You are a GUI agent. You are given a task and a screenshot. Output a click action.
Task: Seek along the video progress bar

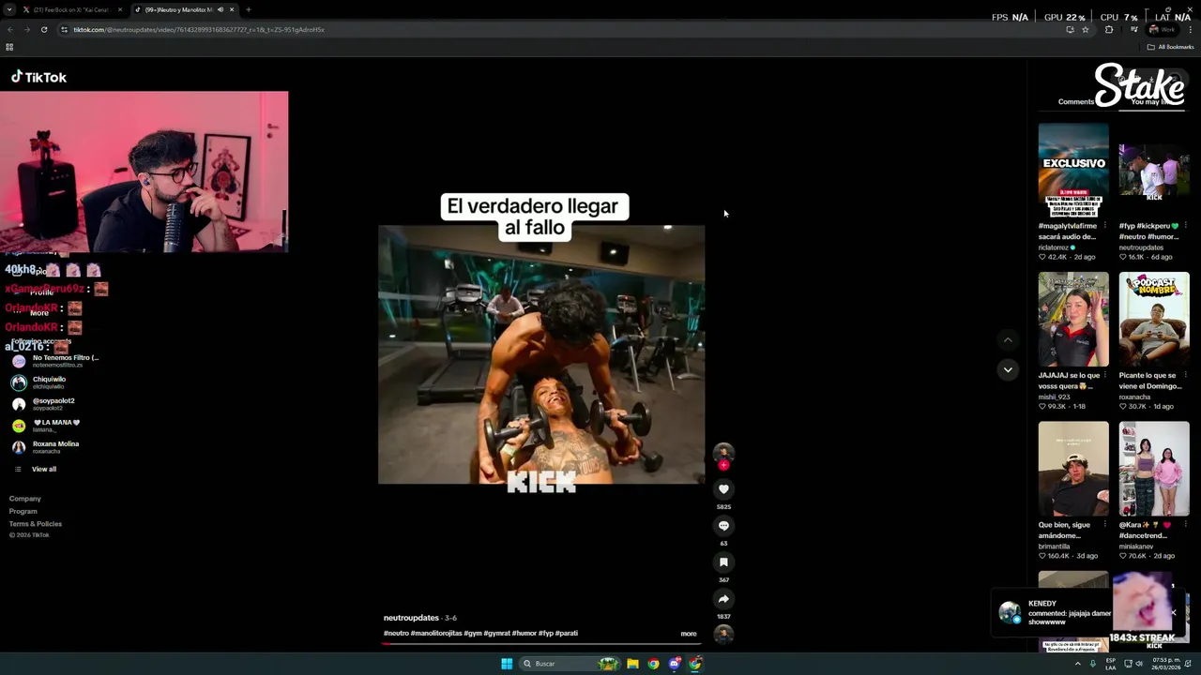click(x=541, y=643)
